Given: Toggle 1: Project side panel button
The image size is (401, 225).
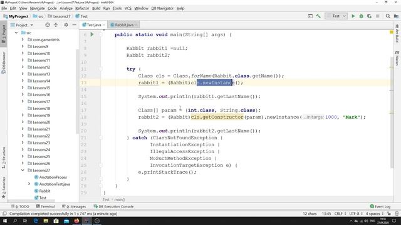Looking at the screenshot, I should click(4, 34).
